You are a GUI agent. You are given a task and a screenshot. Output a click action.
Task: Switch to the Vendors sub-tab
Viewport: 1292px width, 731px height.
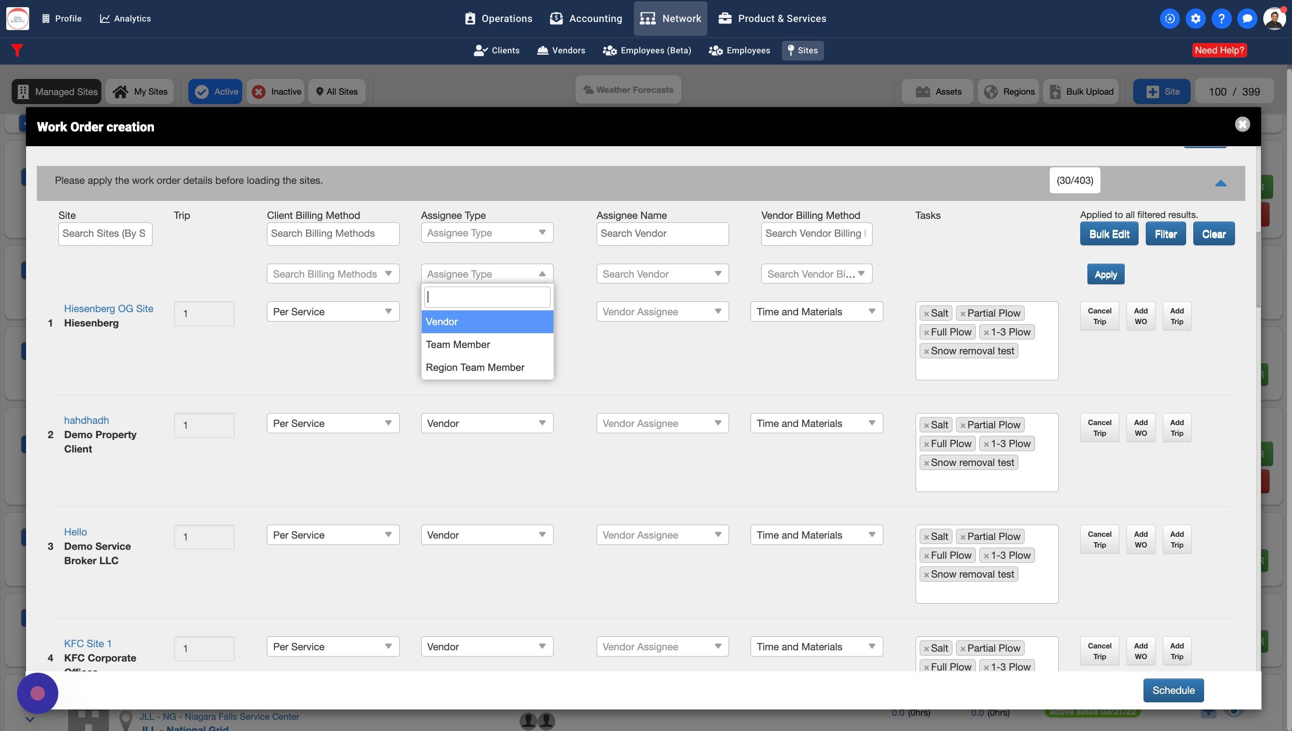click(561, 50)
